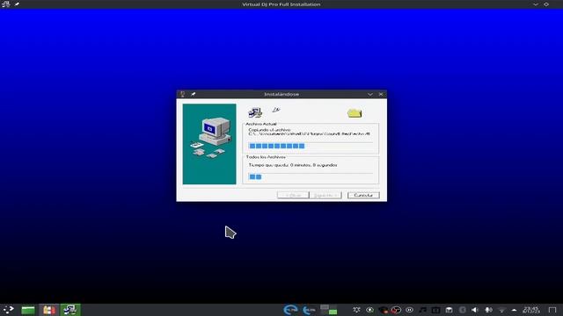Open the virtual desktop pager

point(328,310)
